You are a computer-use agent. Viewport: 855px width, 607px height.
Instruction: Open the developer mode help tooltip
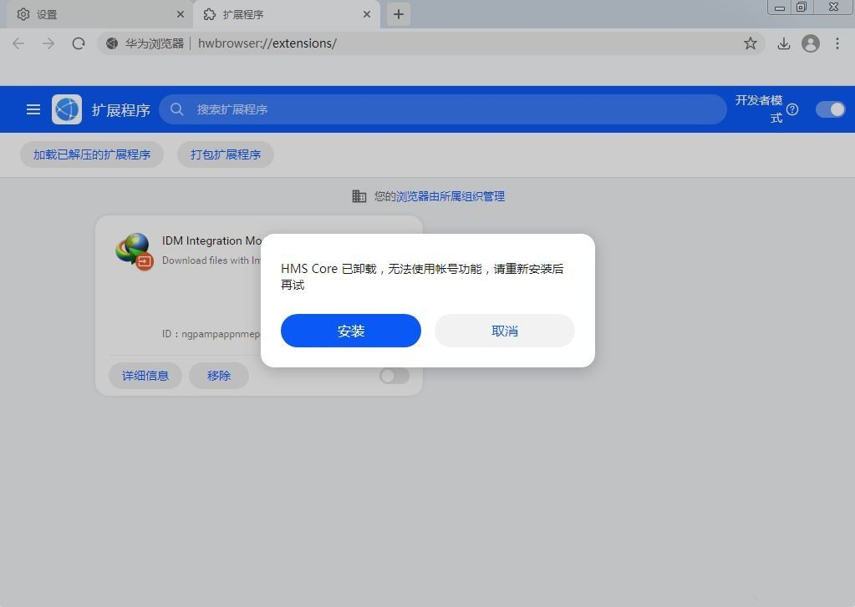click(792, 109)
